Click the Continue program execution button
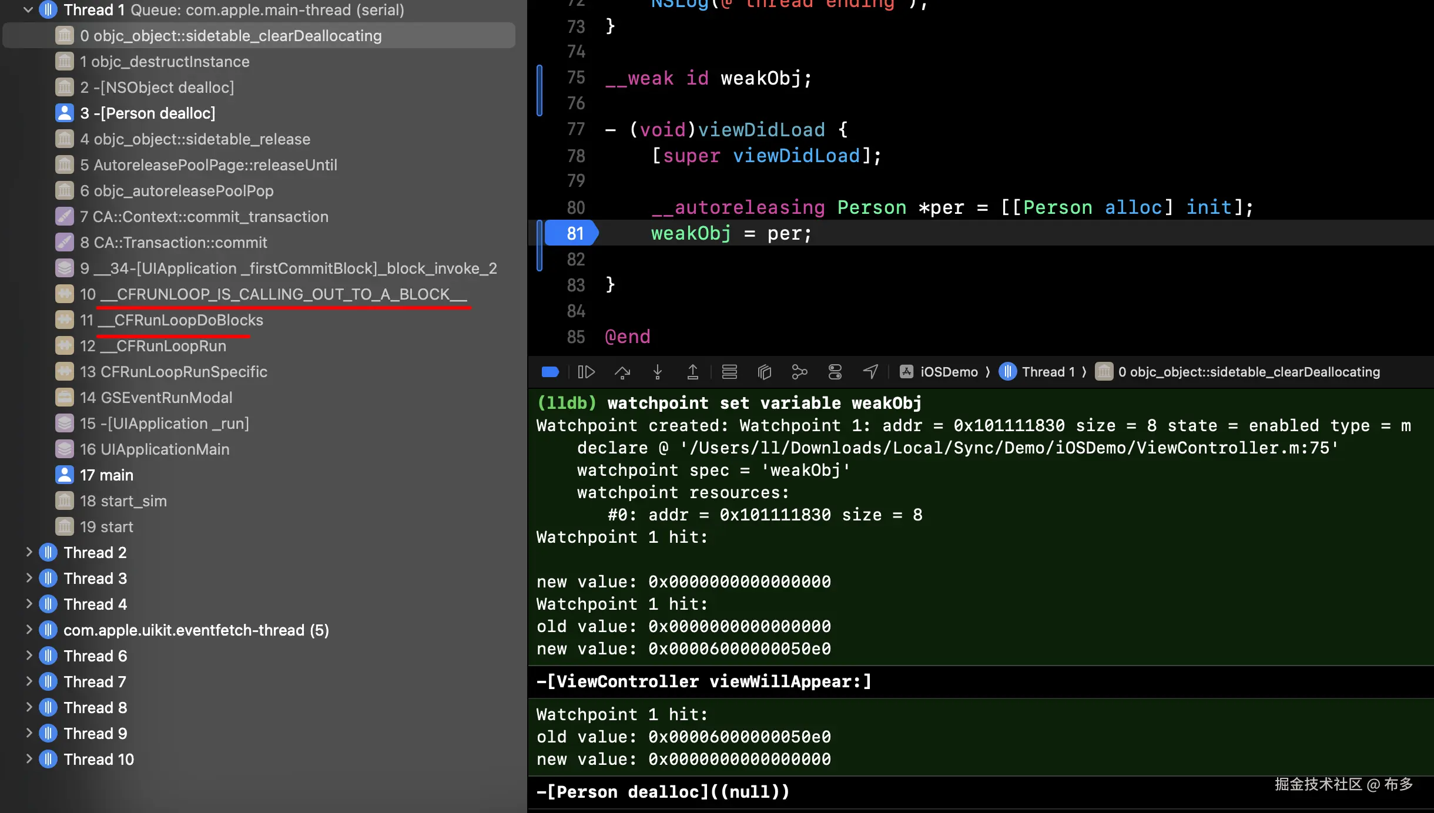Viewport: 1434px width, 813px height. 586,372
